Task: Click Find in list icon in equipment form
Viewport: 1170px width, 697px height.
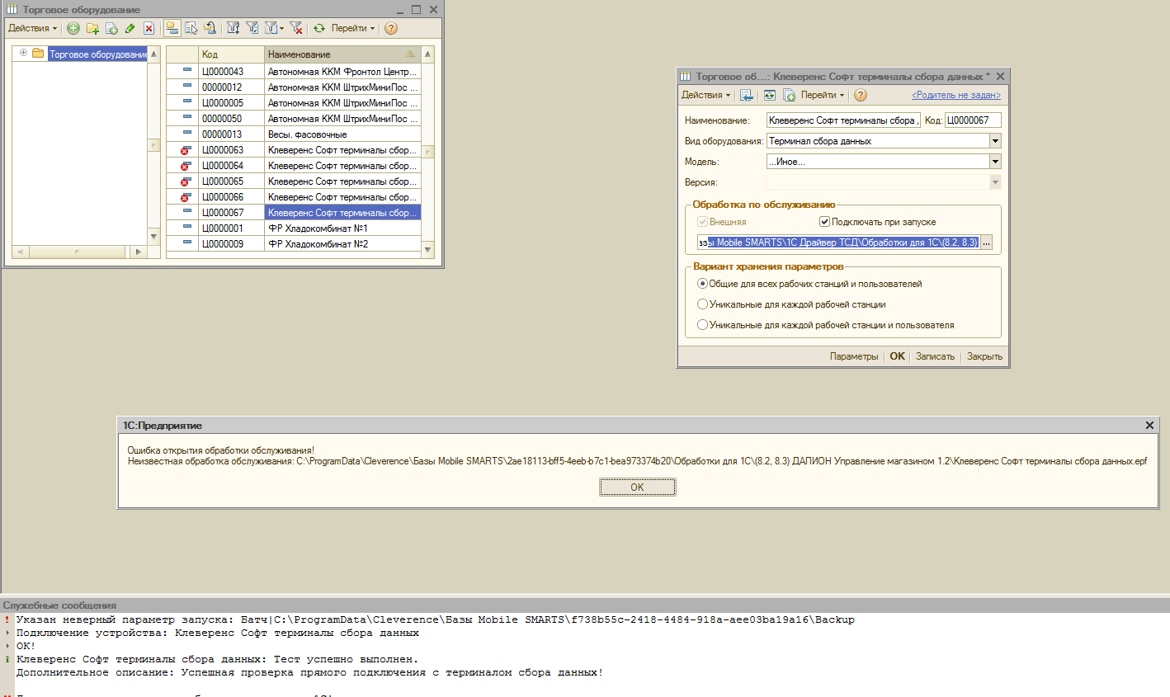Action: (x=746, y=95)
